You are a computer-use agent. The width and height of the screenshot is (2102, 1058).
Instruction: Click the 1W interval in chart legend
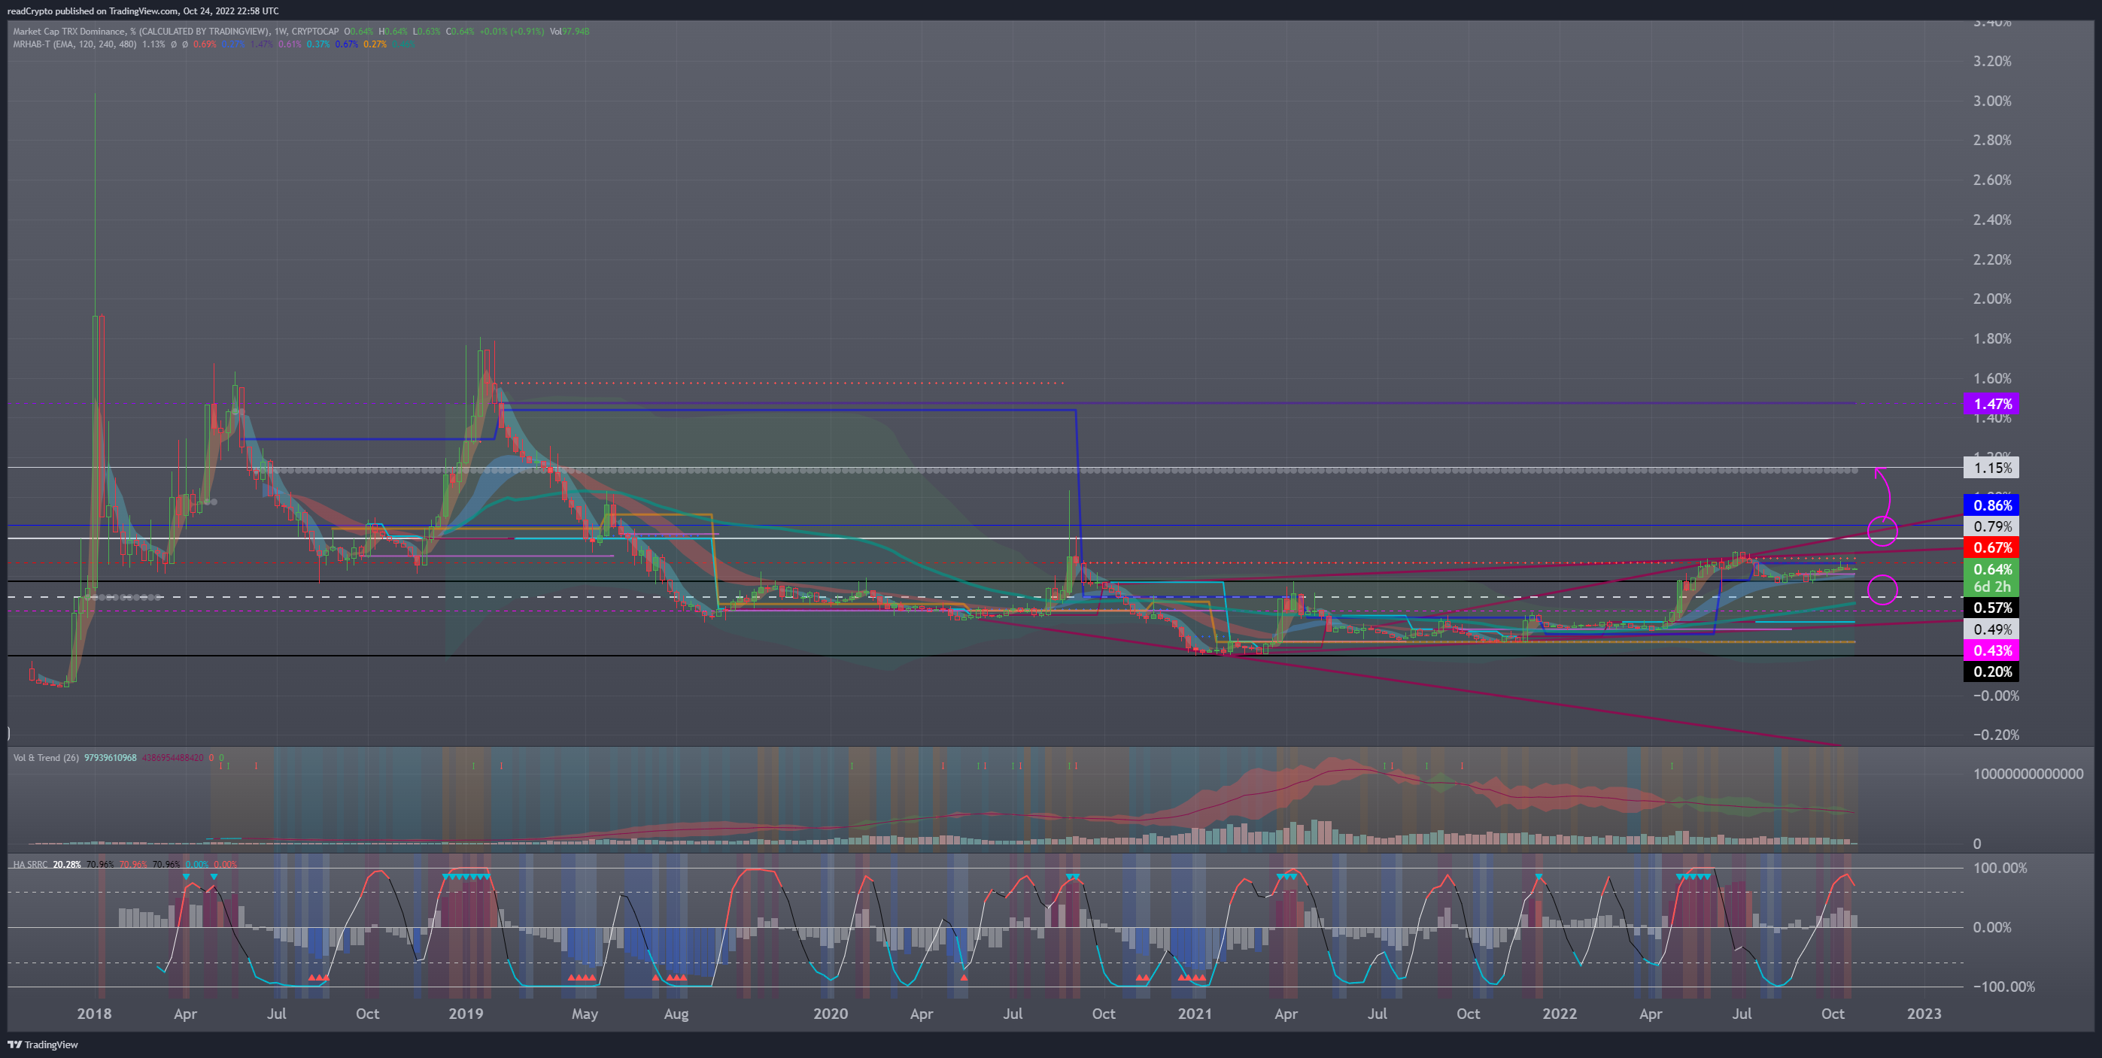pos(281,32)
